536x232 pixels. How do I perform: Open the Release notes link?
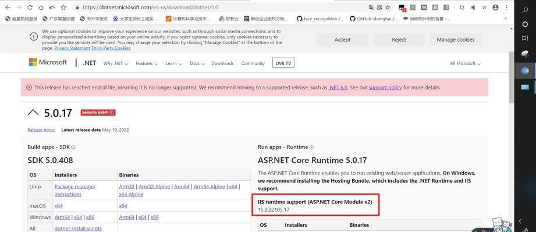pyautogui.click(x=41, y=130)
